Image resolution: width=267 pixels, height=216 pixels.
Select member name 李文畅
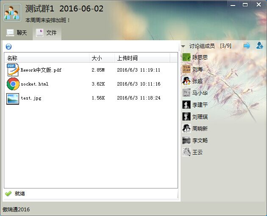[200, 141]
